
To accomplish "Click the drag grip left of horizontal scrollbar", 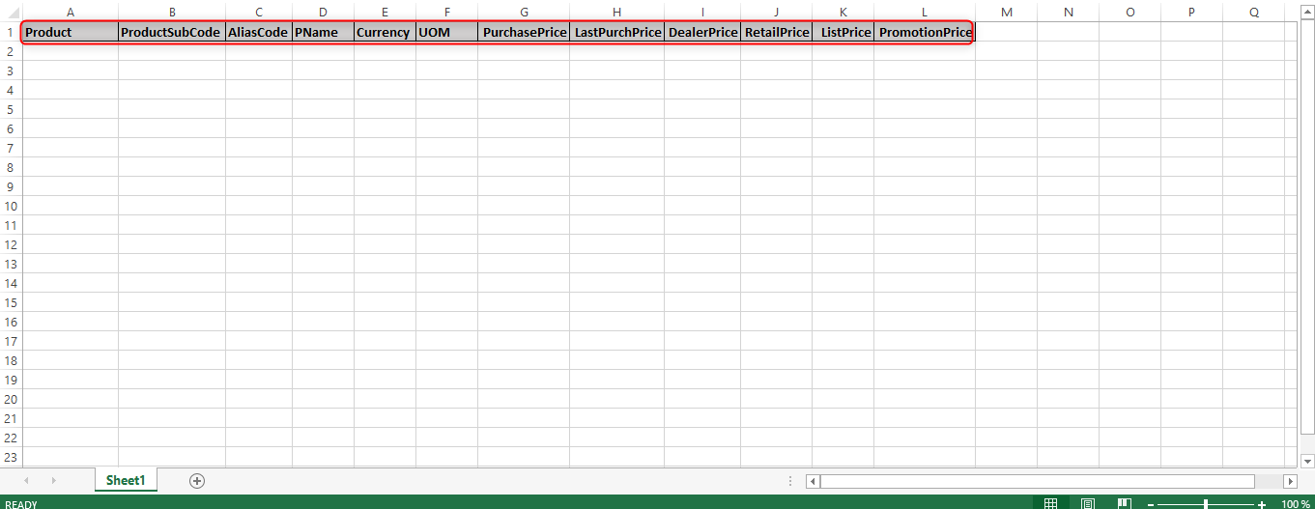I will click(791, 481).
